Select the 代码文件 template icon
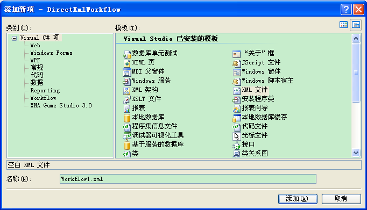Screen dimensions: 367x210 pos(236,127)
